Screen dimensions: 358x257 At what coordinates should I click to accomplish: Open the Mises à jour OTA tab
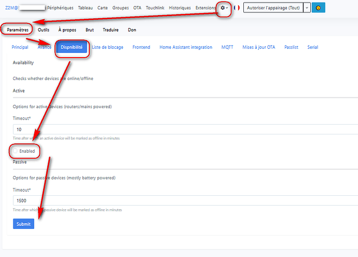[x=258, y=47]
